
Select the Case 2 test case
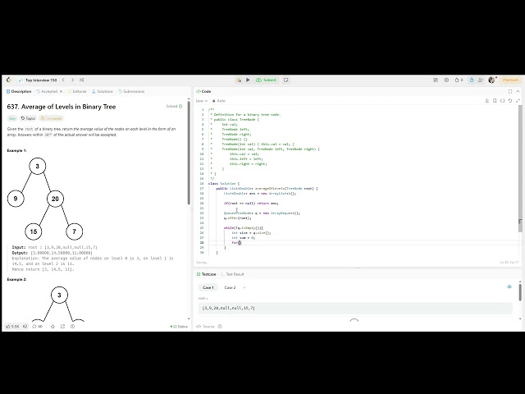point(230,287)
